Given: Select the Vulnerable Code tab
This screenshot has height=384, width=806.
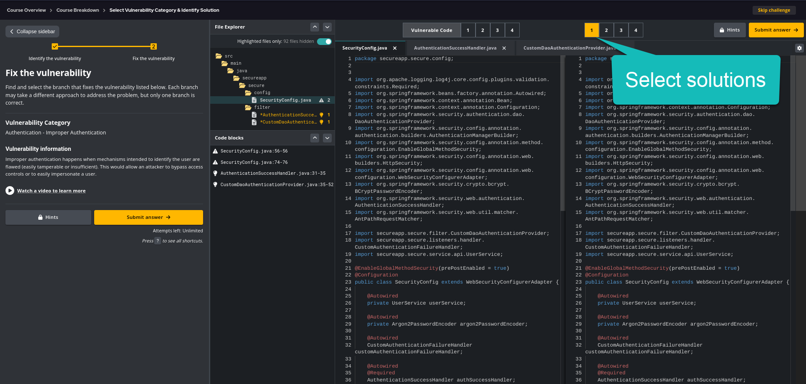Looking at the screenshot, I should pyautogui.click(x=431, y=30).
